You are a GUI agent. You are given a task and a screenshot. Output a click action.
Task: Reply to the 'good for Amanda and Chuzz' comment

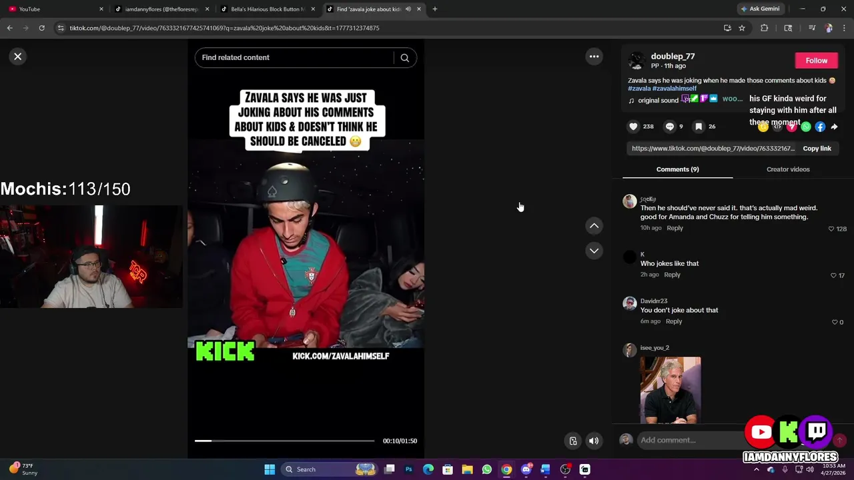coord(675,228)
